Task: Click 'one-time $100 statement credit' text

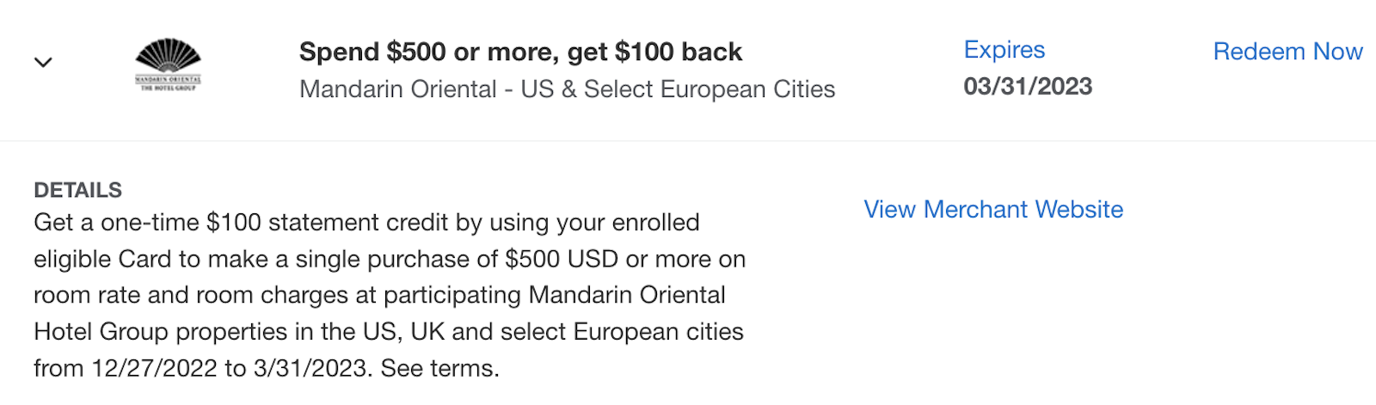Action: (275, 223)
